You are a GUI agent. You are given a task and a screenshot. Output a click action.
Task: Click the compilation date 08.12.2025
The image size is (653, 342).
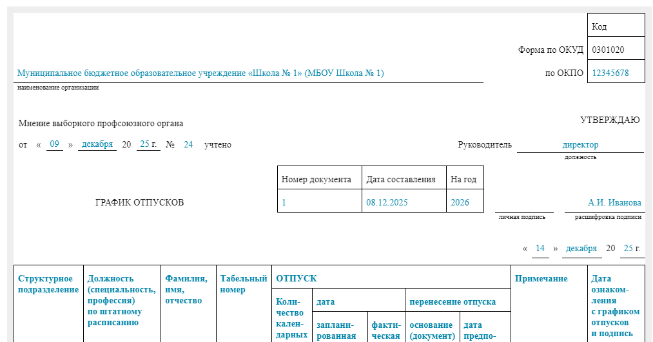click(387, 202)
